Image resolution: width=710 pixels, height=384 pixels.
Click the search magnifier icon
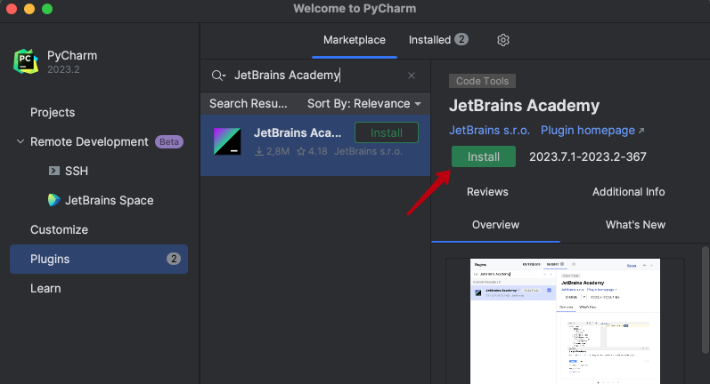pos(217,76)
